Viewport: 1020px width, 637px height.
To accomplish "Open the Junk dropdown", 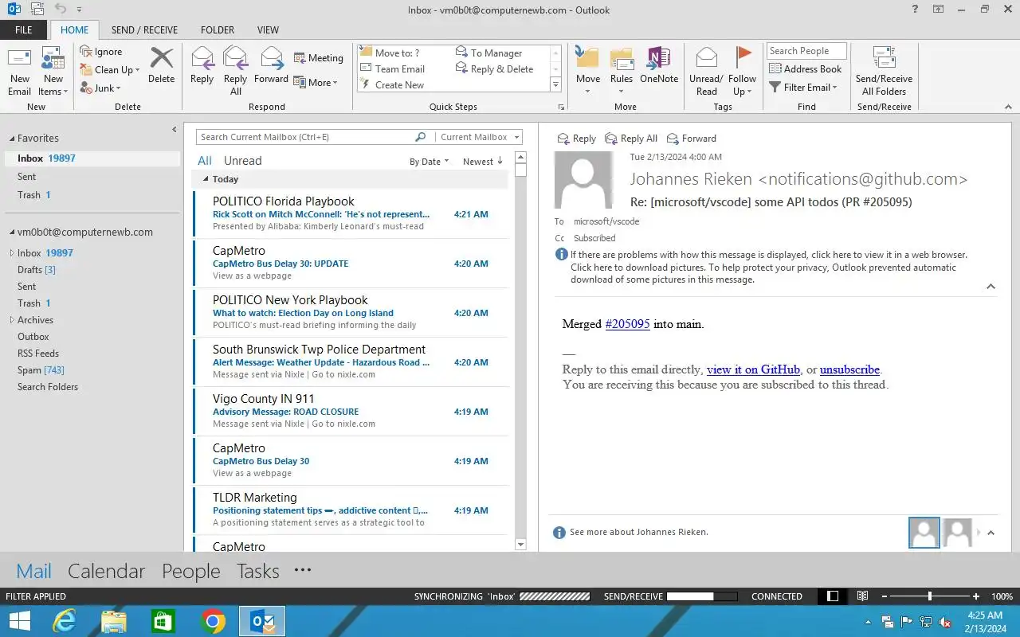I will coord(100,88).
